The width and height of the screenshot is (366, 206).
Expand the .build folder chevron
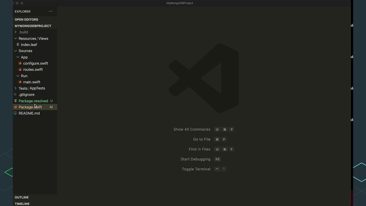(x=15, y=32)
